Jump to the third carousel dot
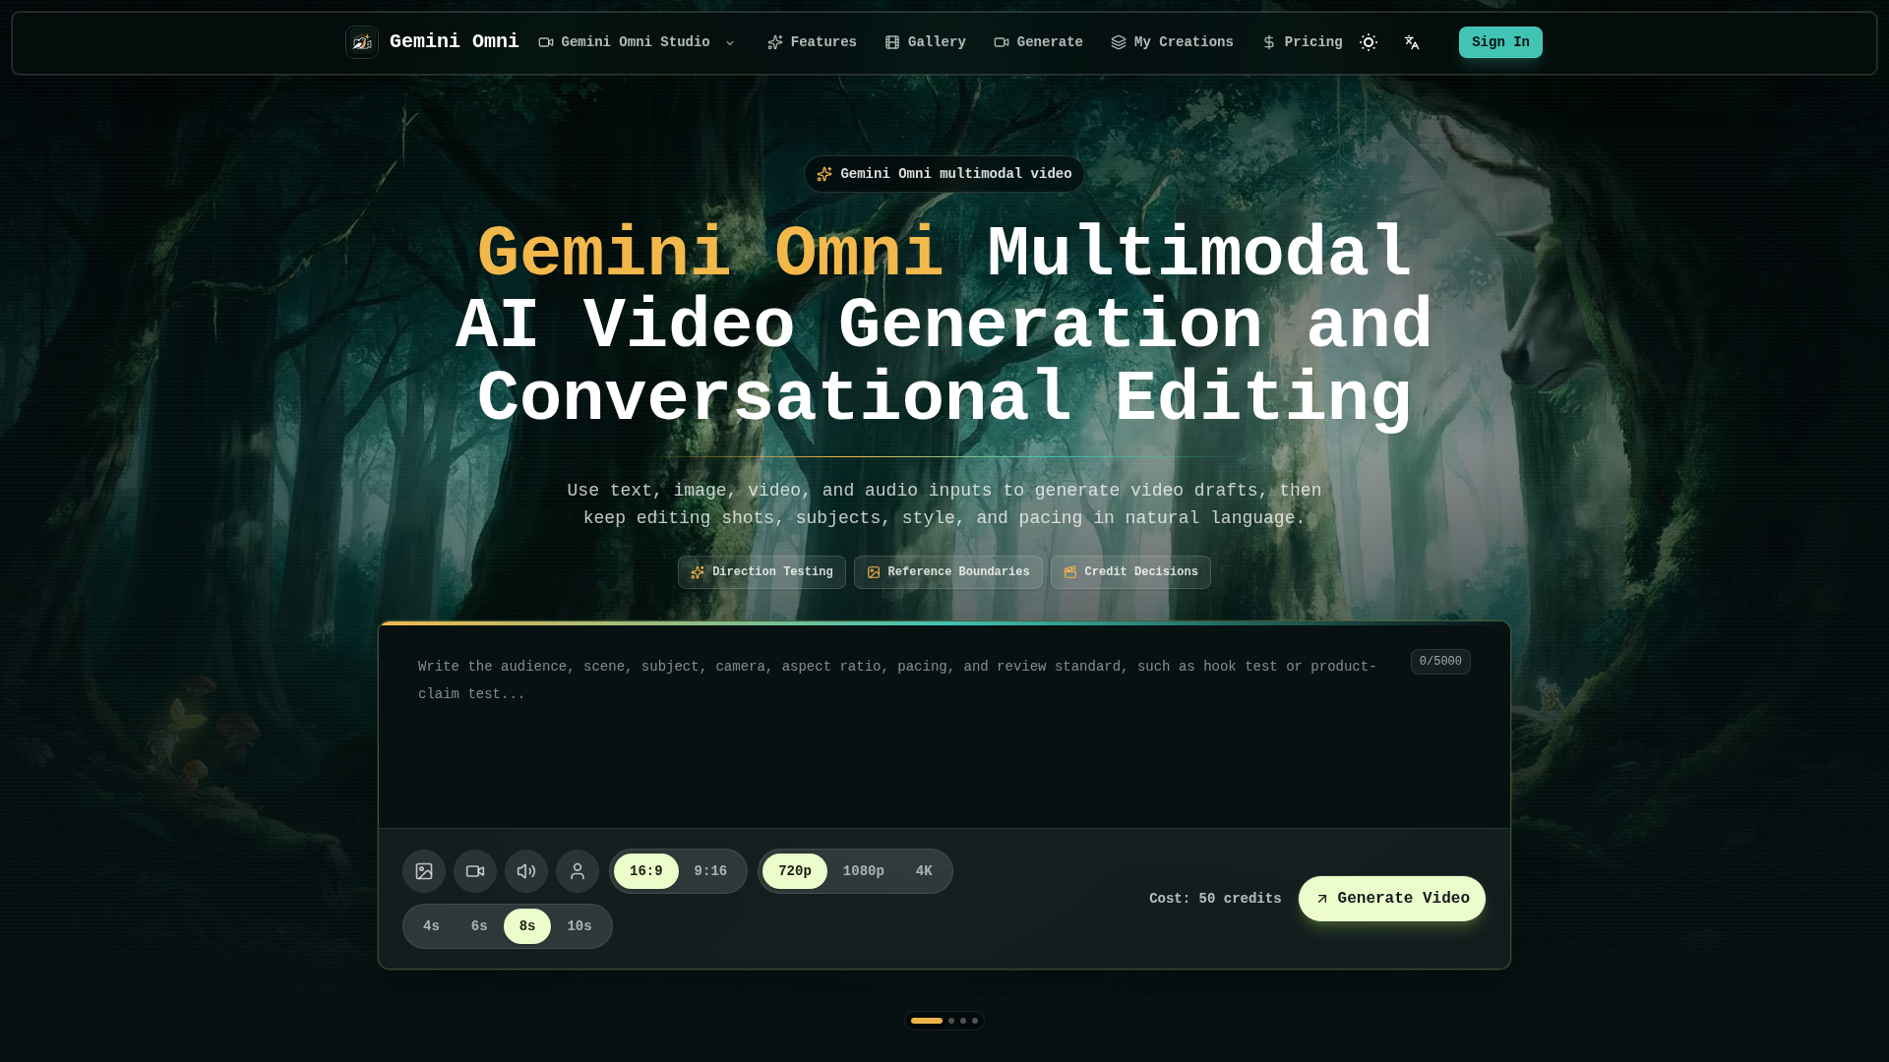Viewport: 1889px width, 1062px height. tap(963, 1021)
